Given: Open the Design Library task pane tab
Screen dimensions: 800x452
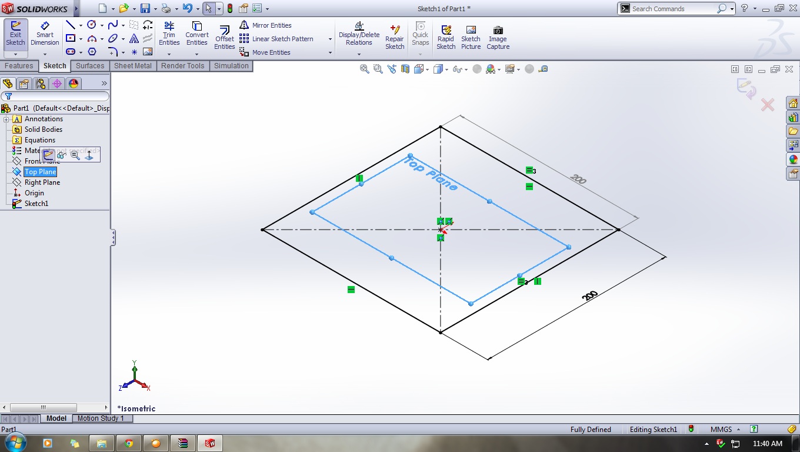Looking at the screenshot, I should pos(793,117).
